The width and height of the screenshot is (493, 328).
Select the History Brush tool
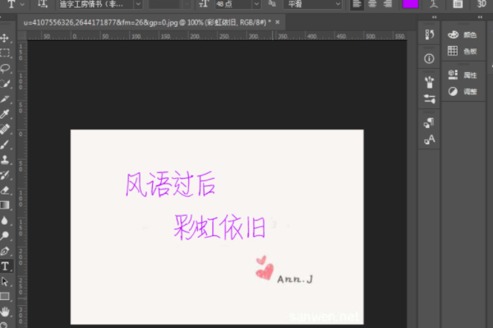click(x=5, y=175)
